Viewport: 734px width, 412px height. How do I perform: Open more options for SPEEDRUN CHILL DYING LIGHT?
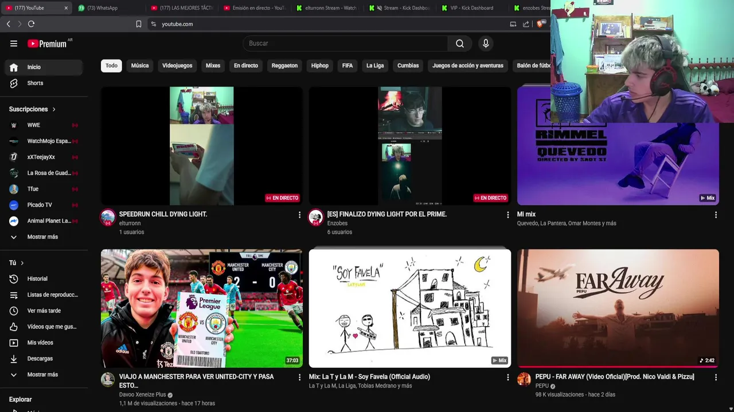(x=299, y=215)
